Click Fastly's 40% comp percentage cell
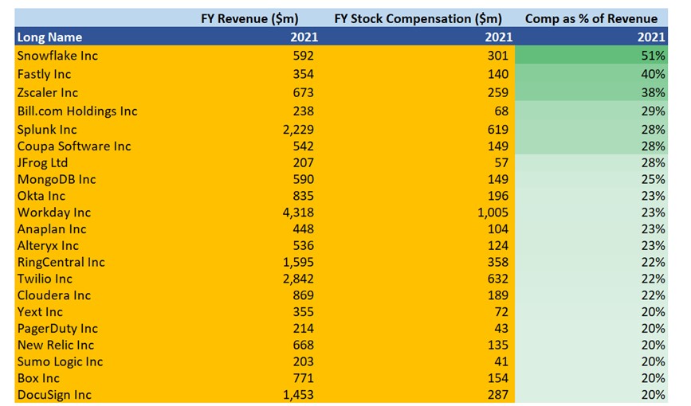 pyautogui.click(x=591, y=73)
